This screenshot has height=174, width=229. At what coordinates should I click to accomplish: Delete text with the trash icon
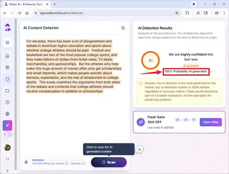click(x=26, y=162)
